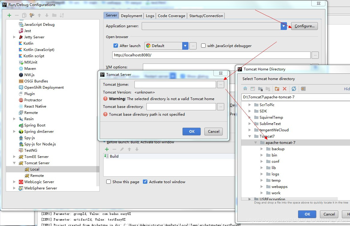350x226 pixels.
Task: Enable with JavaScript debugger checkbox
Action: click(203, 46)
